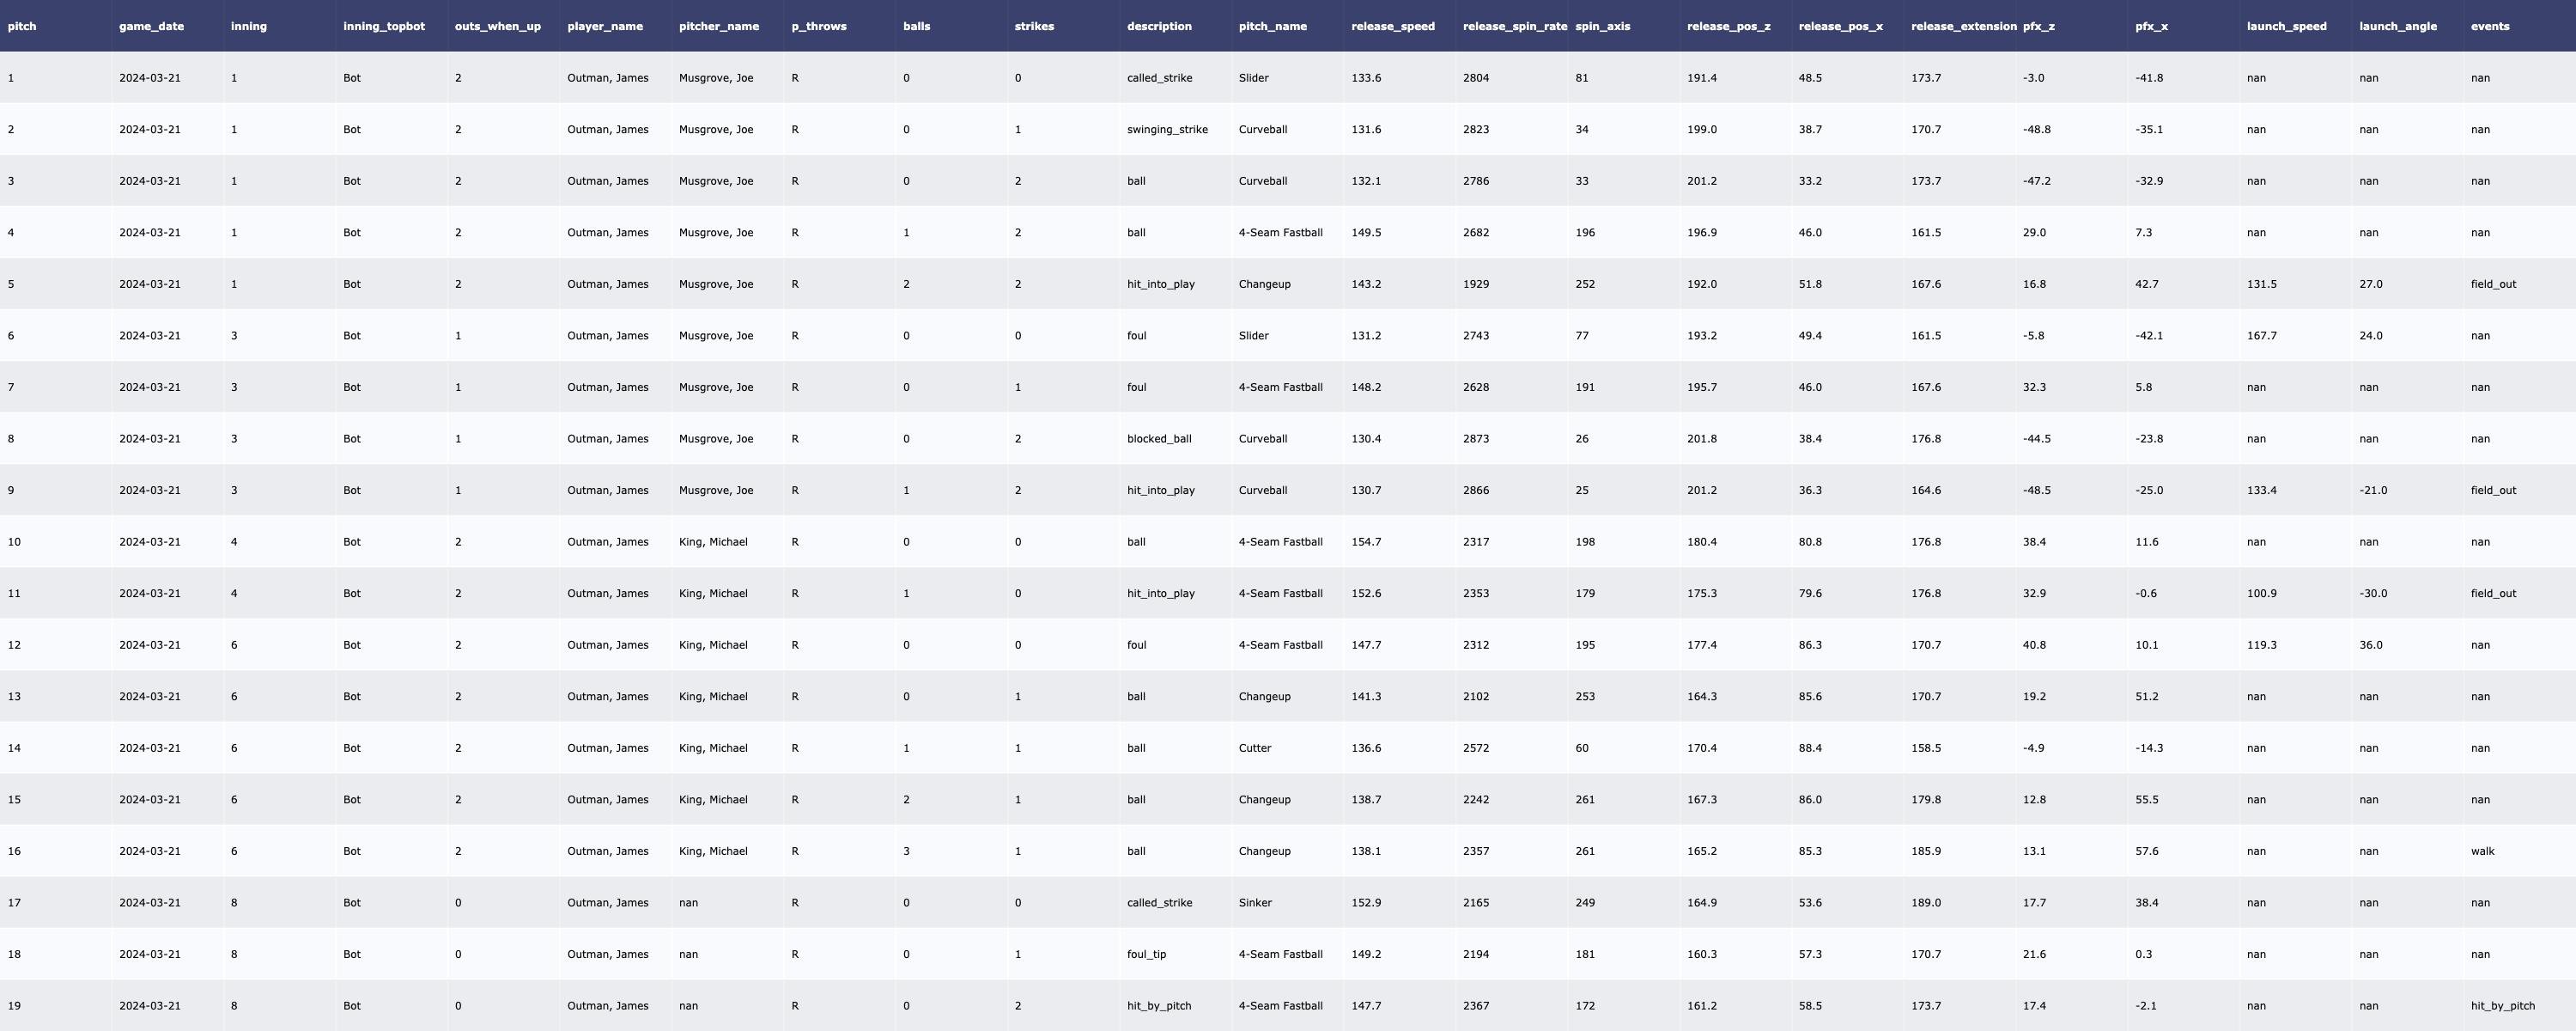
Task: Click the spin_axis column header
Action: click(x=1602, y=26)
